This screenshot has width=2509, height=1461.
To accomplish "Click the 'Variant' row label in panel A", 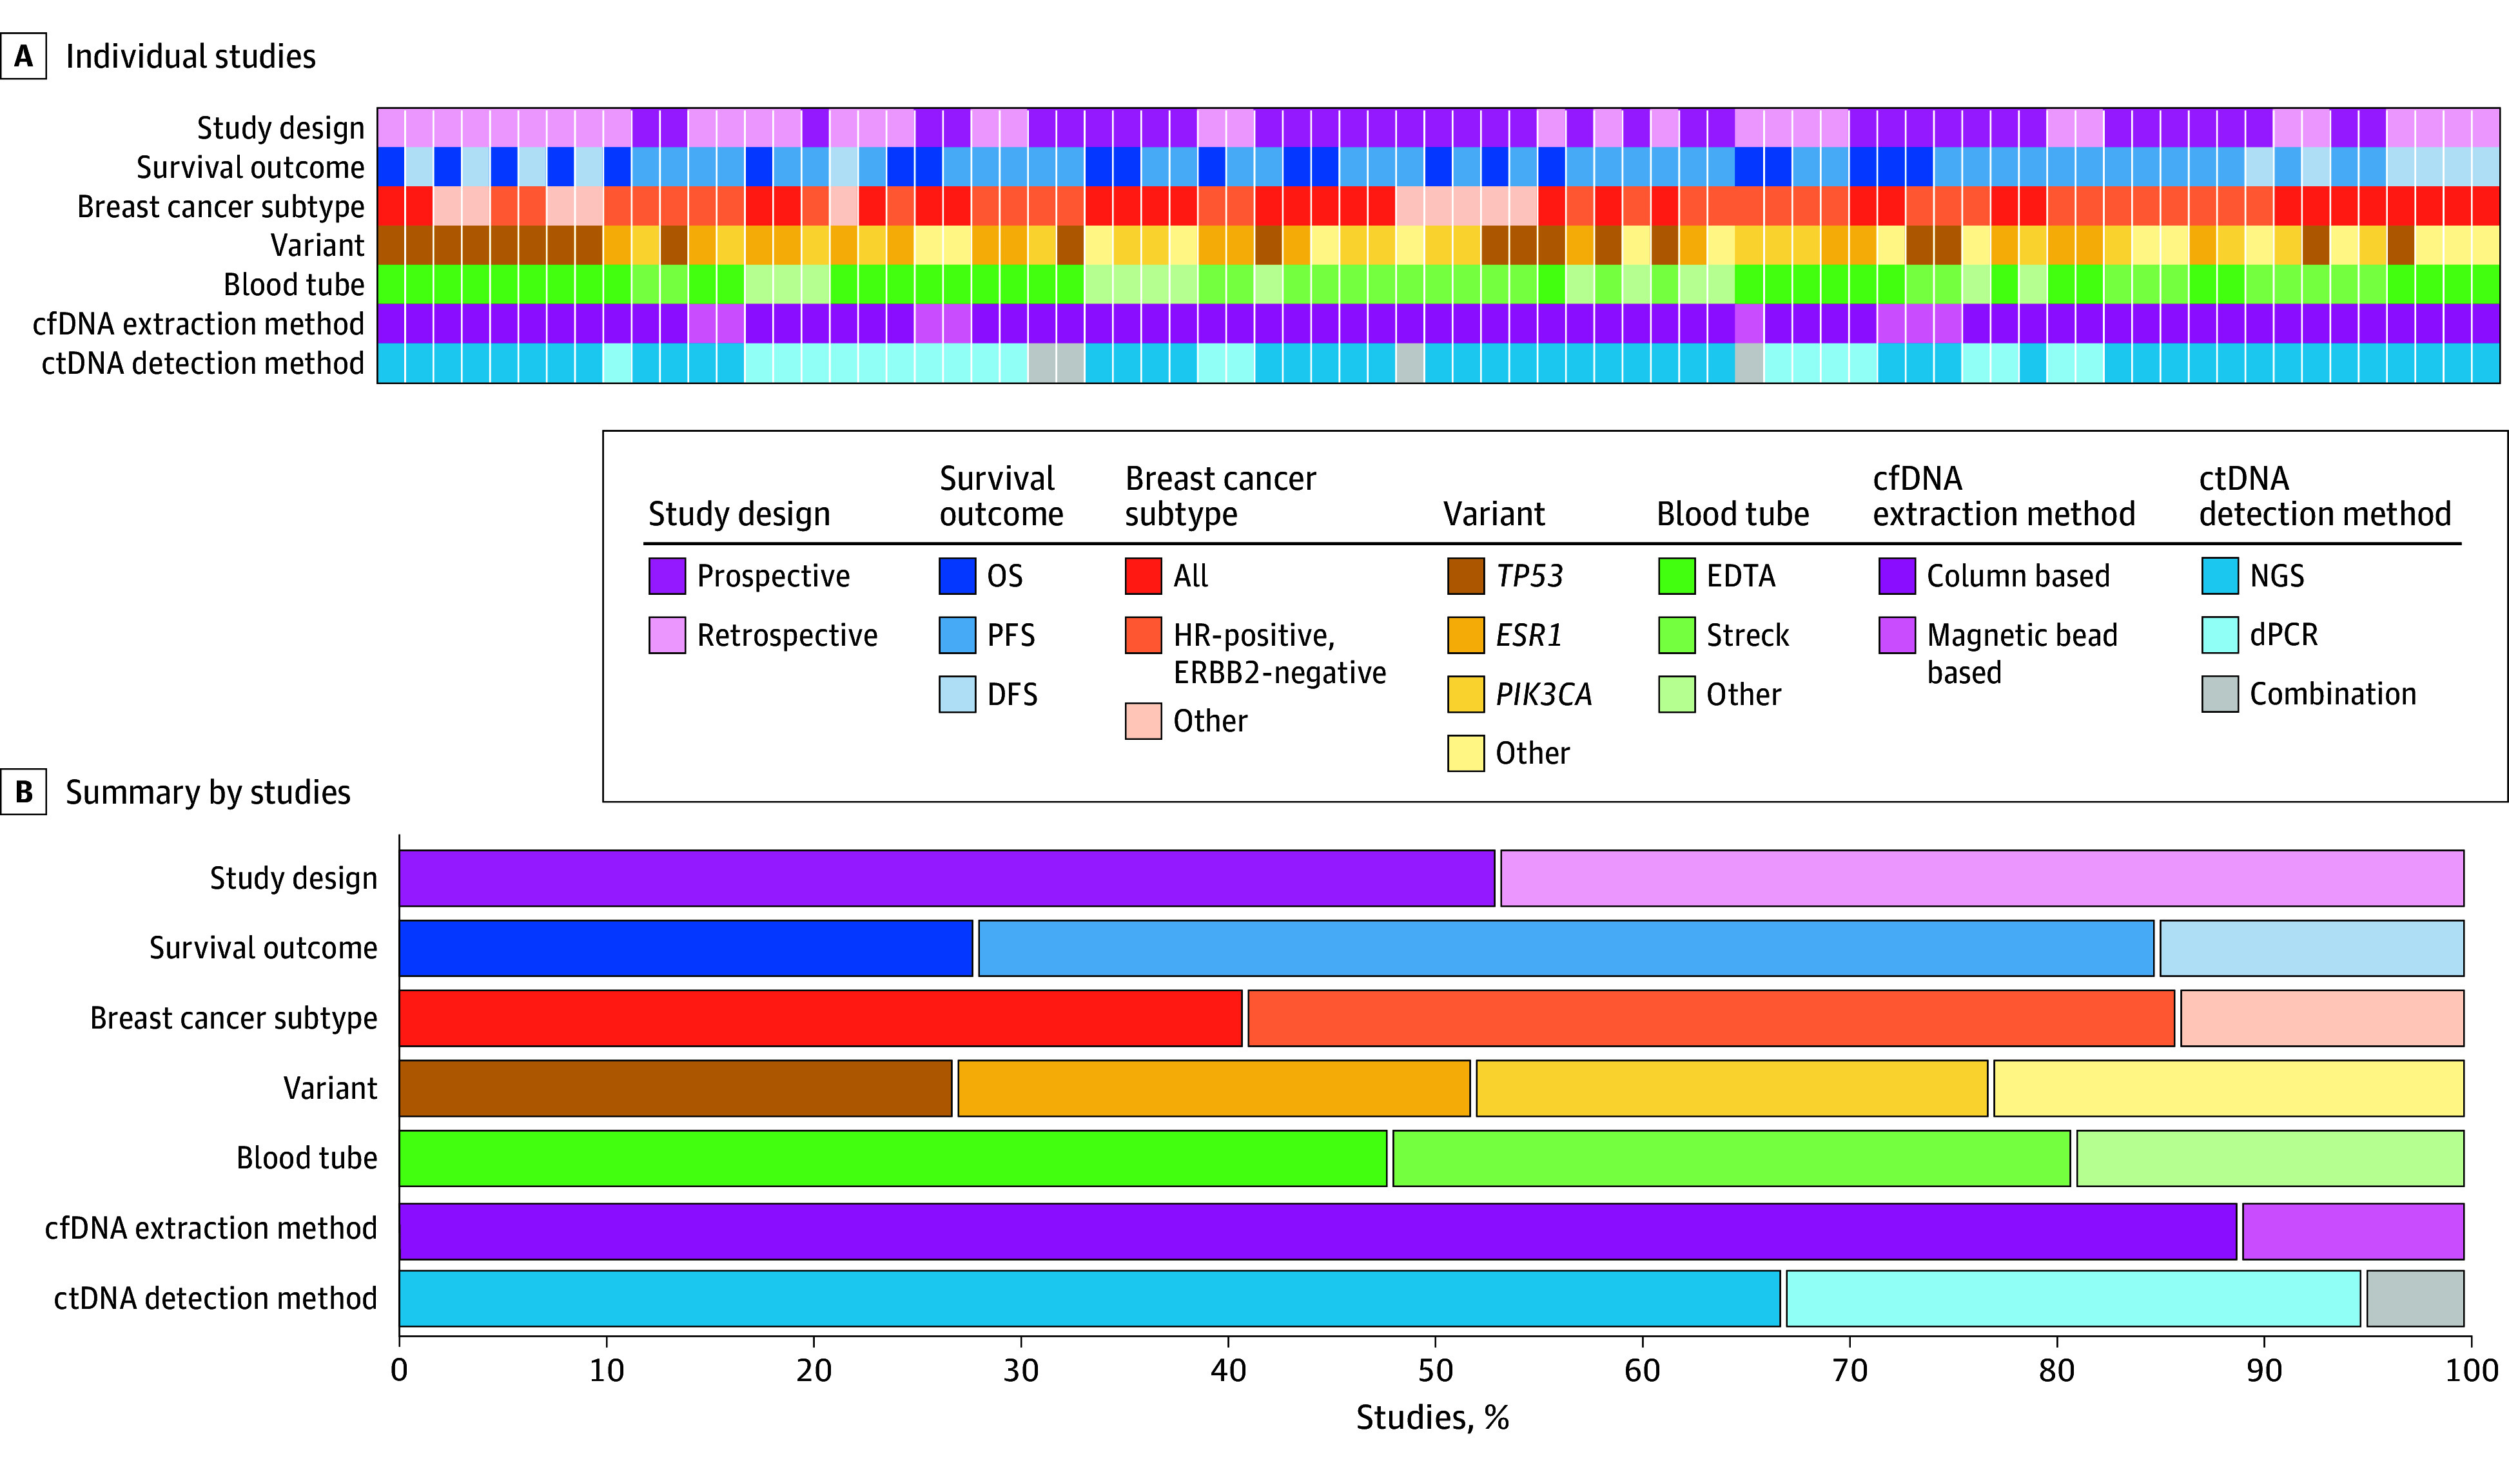I will [x=318, y=246].
